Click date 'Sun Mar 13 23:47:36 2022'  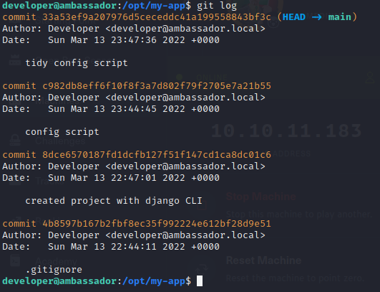[x=117, y=40]
